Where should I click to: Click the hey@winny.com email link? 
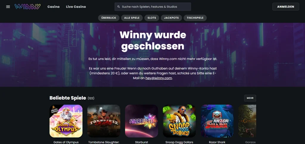pos(159,78)
